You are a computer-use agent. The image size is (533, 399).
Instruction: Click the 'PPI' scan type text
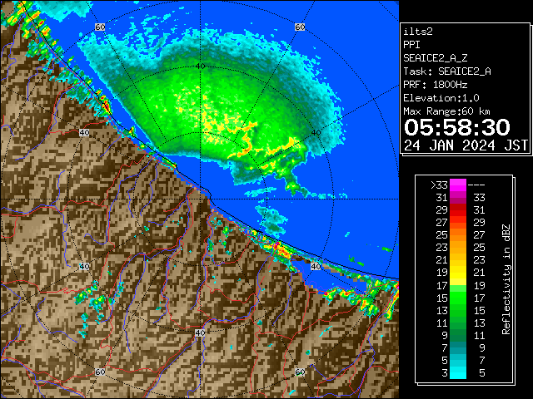411,45
